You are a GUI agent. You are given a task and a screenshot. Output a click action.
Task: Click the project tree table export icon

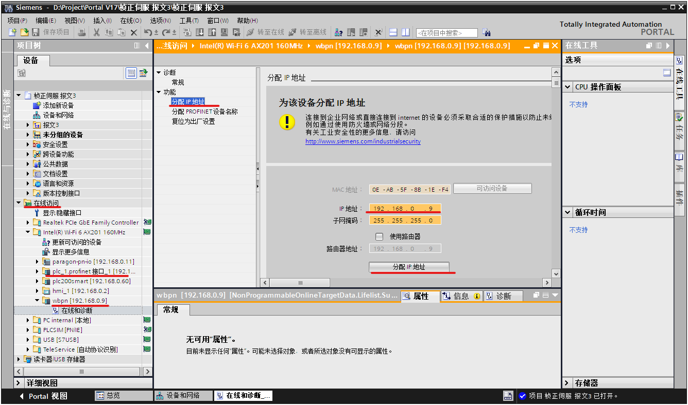(x=143, y=73)
